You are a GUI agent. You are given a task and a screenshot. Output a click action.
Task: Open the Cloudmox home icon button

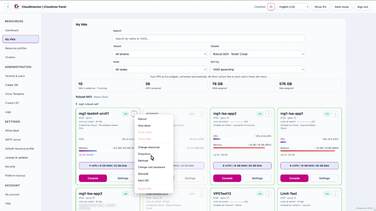coord(271,7)
